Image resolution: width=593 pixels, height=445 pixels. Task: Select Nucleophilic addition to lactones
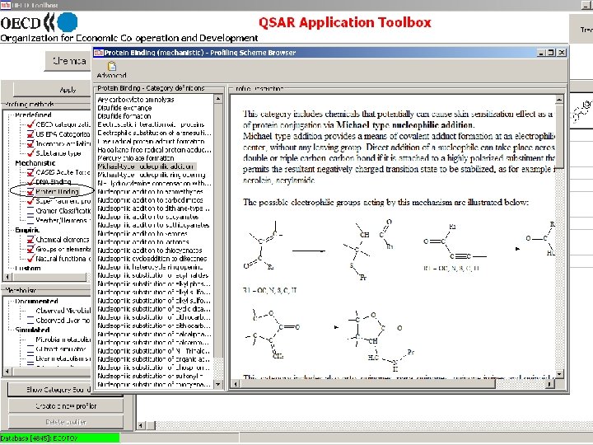(143, 241)
